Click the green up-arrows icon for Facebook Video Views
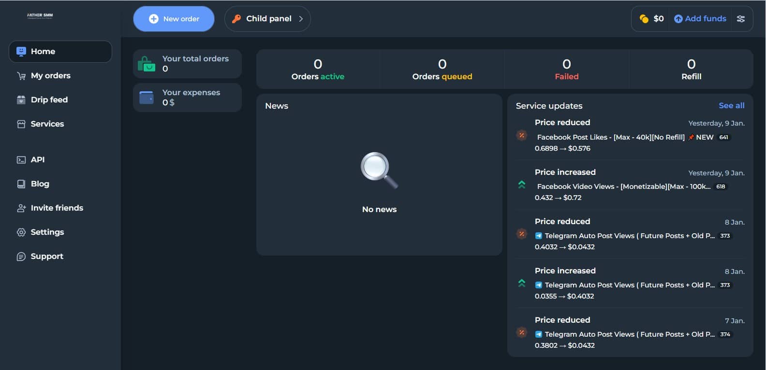The width and height of the screenshot is (766, 370). [x=522, y=185]
